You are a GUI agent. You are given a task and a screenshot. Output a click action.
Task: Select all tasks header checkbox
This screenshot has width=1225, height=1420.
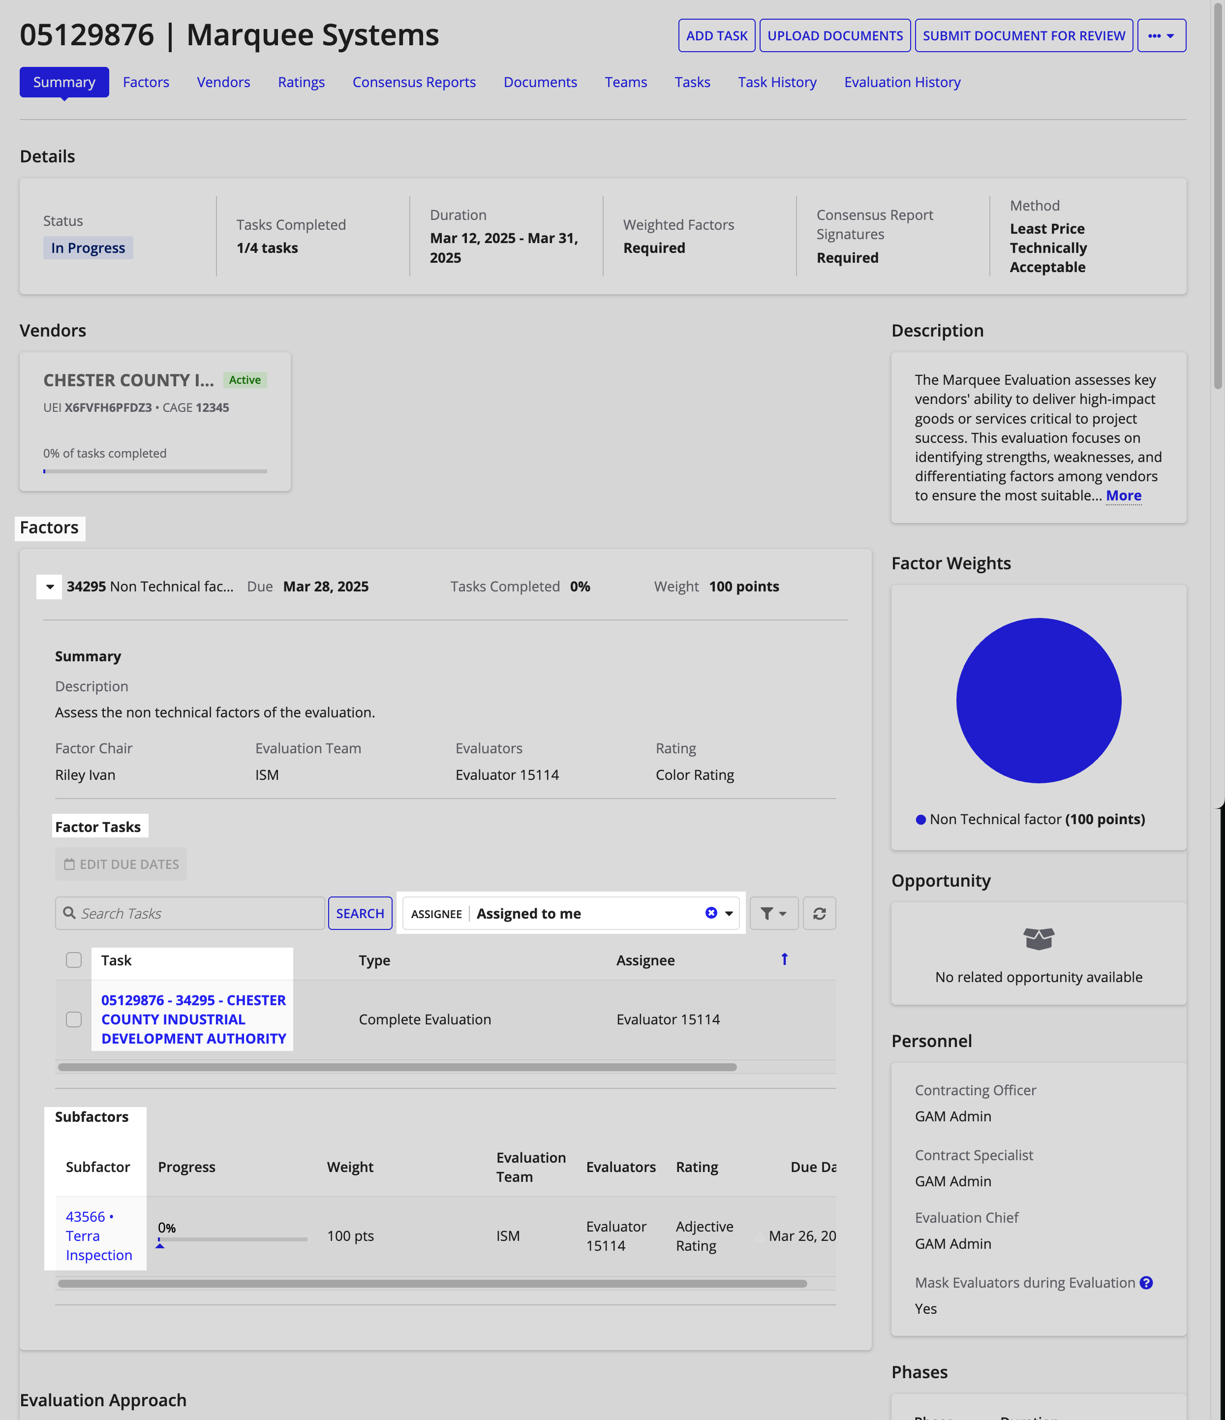(x=74, y=959)
